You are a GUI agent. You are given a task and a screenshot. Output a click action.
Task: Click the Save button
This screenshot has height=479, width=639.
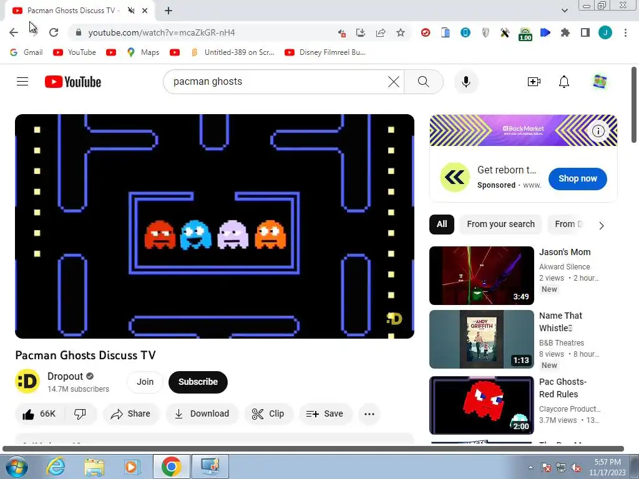(324, 414)
